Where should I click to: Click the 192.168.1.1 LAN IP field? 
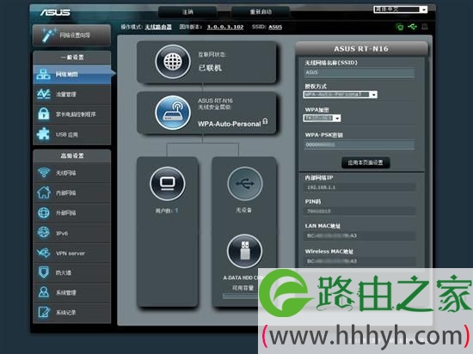[359, 187]
